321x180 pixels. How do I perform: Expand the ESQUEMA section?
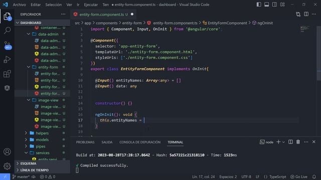tap(42, 163)
